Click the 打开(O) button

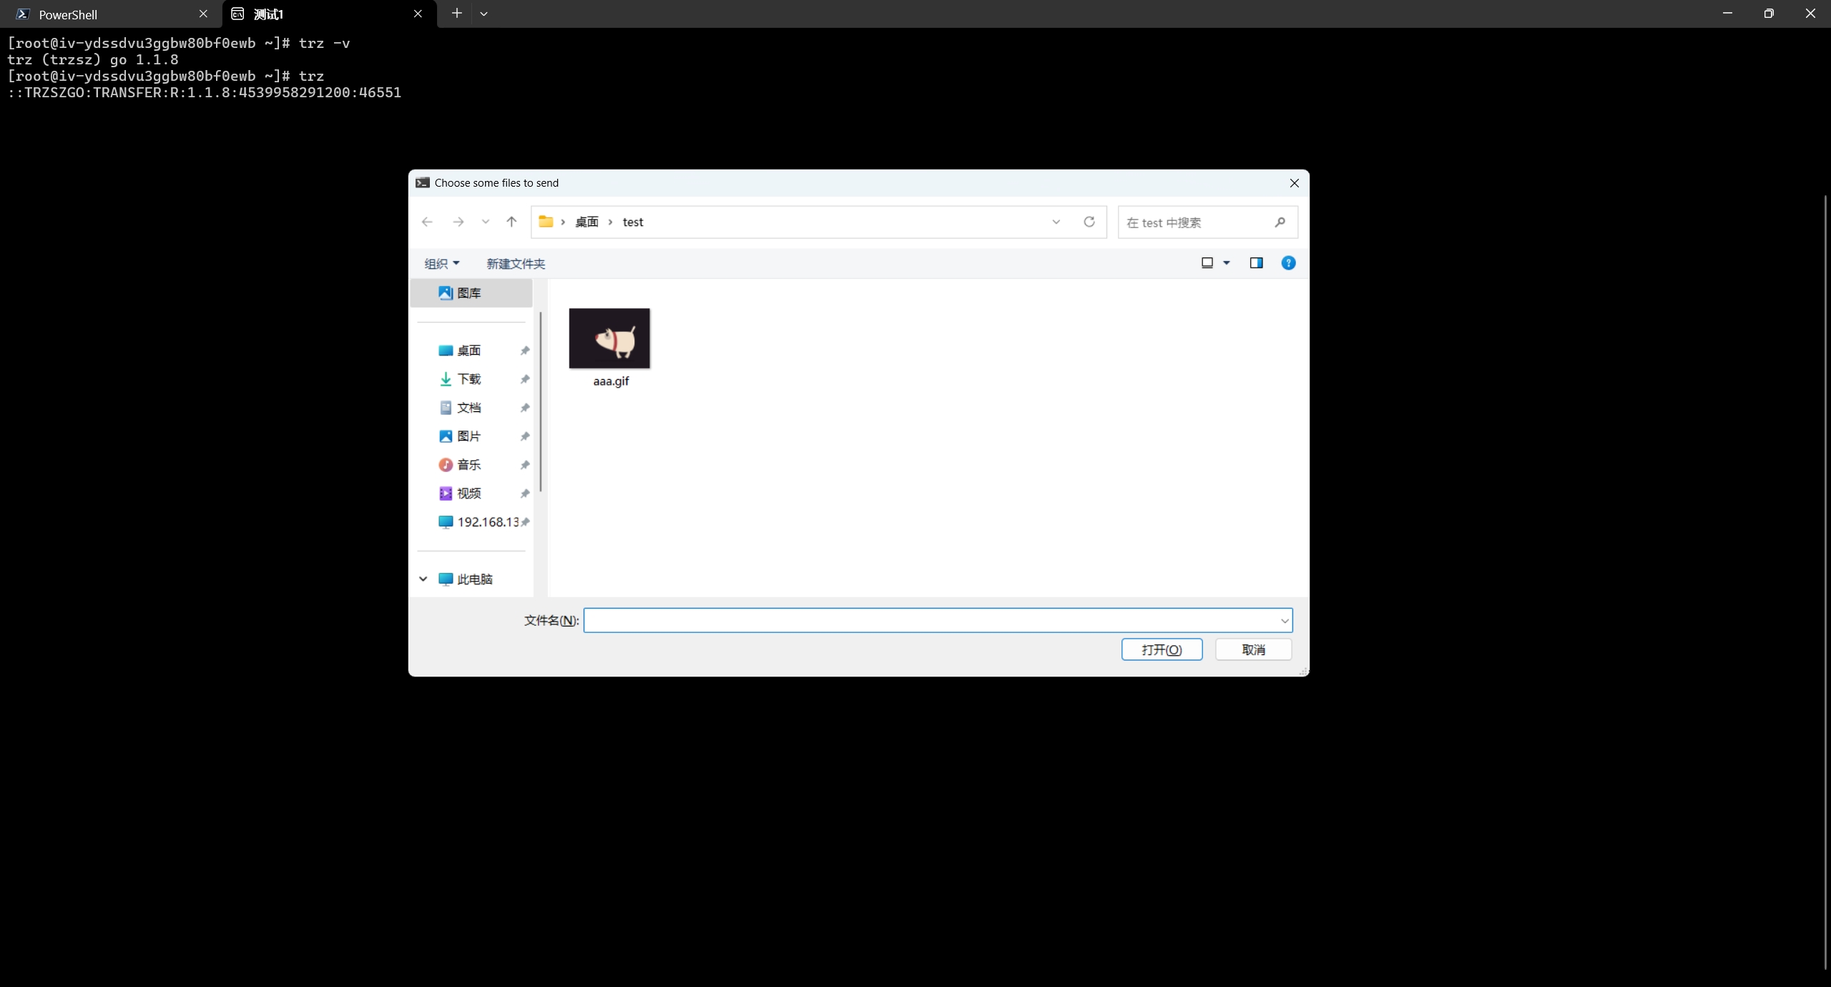pyautogui.click(x=1162, y=649)
